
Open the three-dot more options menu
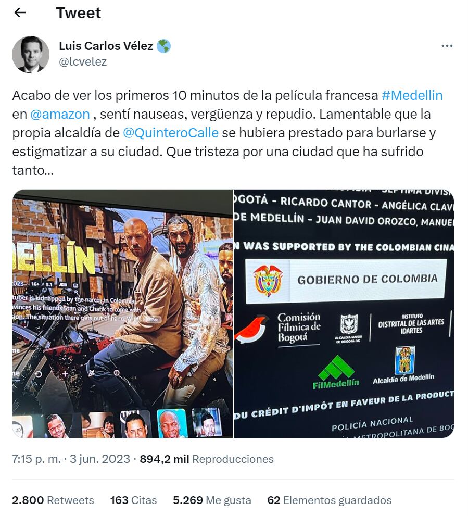pyautogui.click(x=447, y=46)
